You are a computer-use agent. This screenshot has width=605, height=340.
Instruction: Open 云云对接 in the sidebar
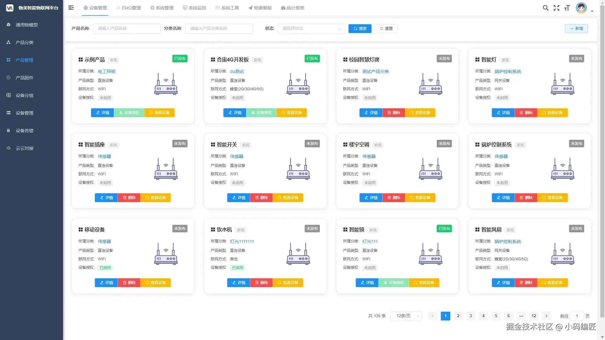25,148
